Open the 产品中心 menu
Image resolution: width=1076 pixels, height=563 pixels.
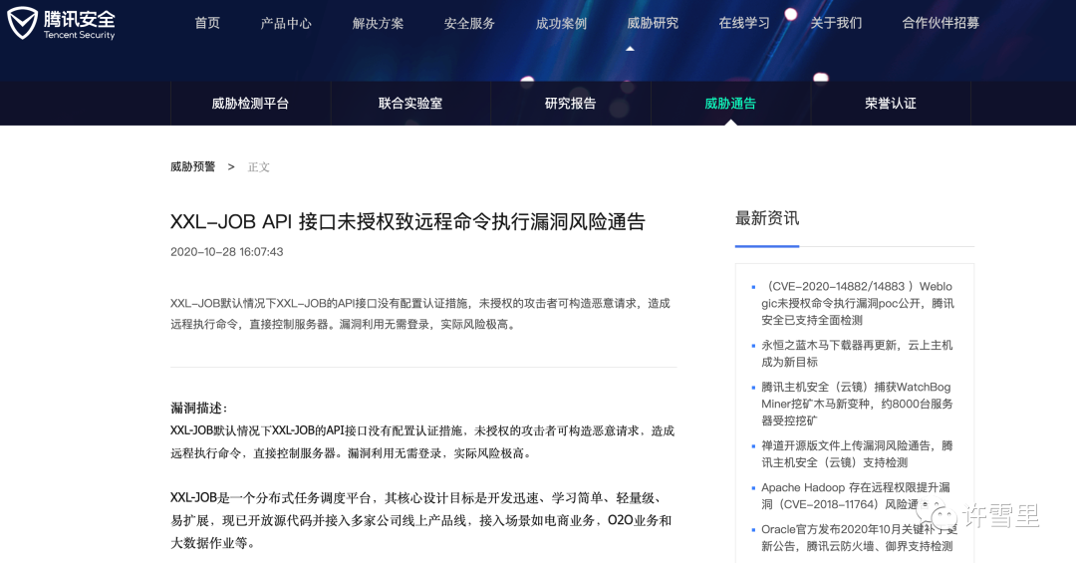(286, 23)
